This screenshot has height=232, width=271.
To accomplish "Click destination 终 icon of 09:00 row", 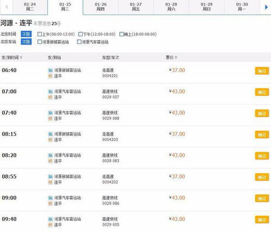I will (51, 203).
